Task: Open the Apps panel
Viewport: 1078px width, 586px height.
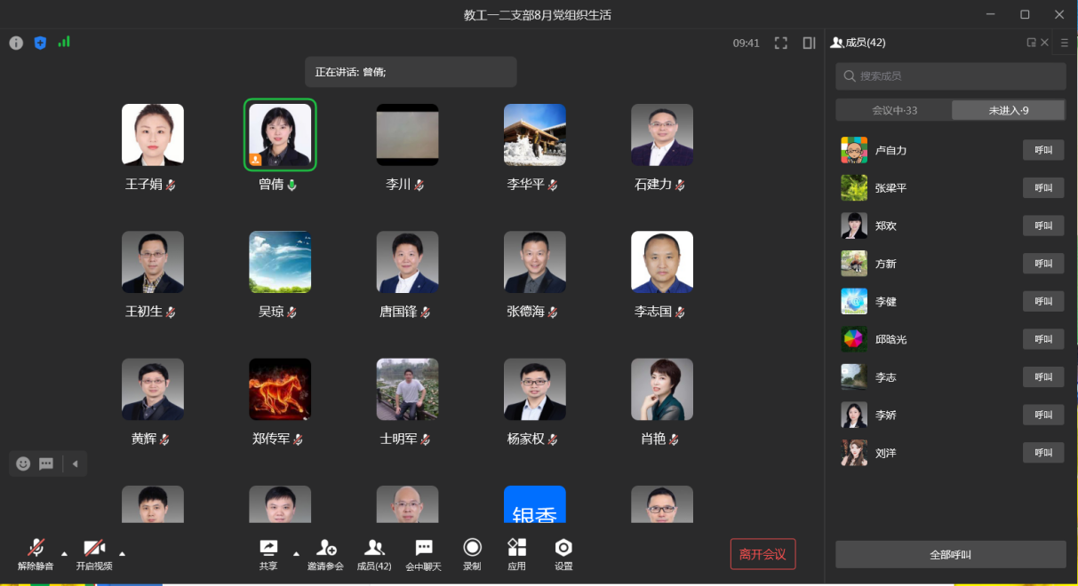Action: click(516, 553)
